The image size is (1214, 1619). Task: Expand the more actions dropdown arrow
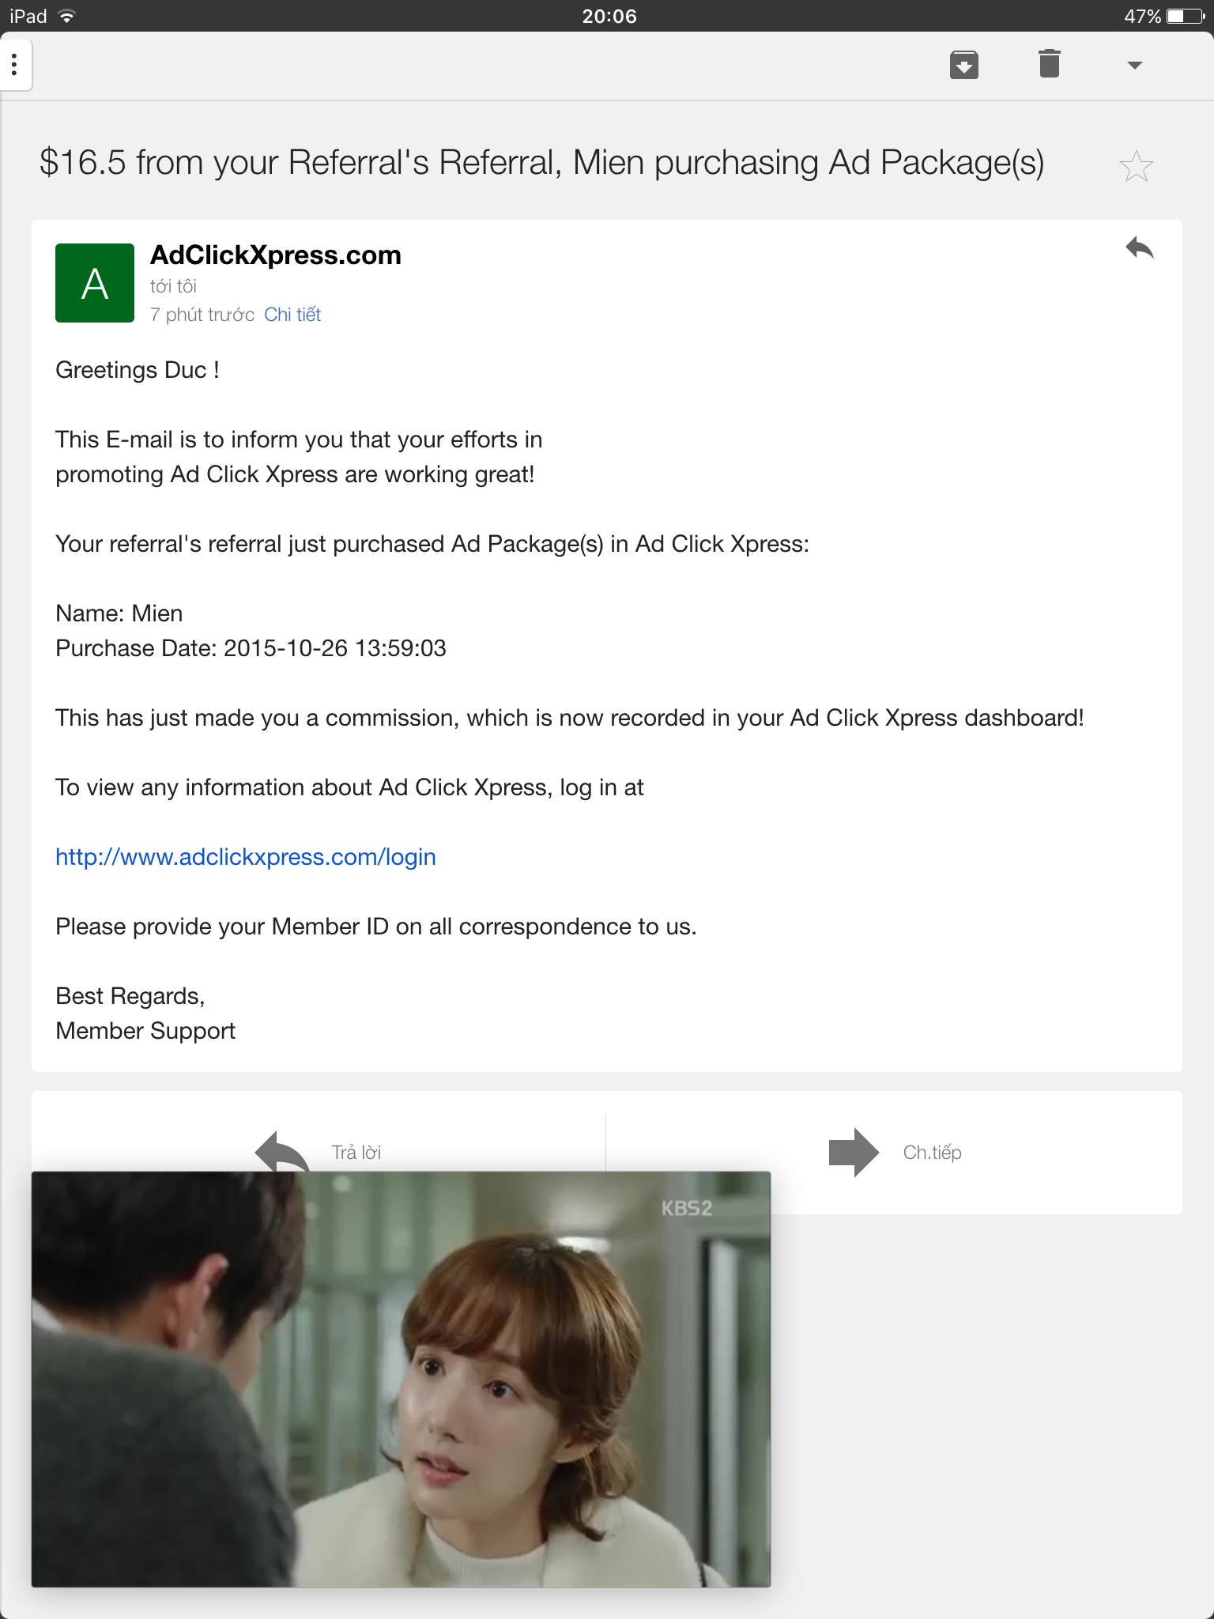point(1134,65)
